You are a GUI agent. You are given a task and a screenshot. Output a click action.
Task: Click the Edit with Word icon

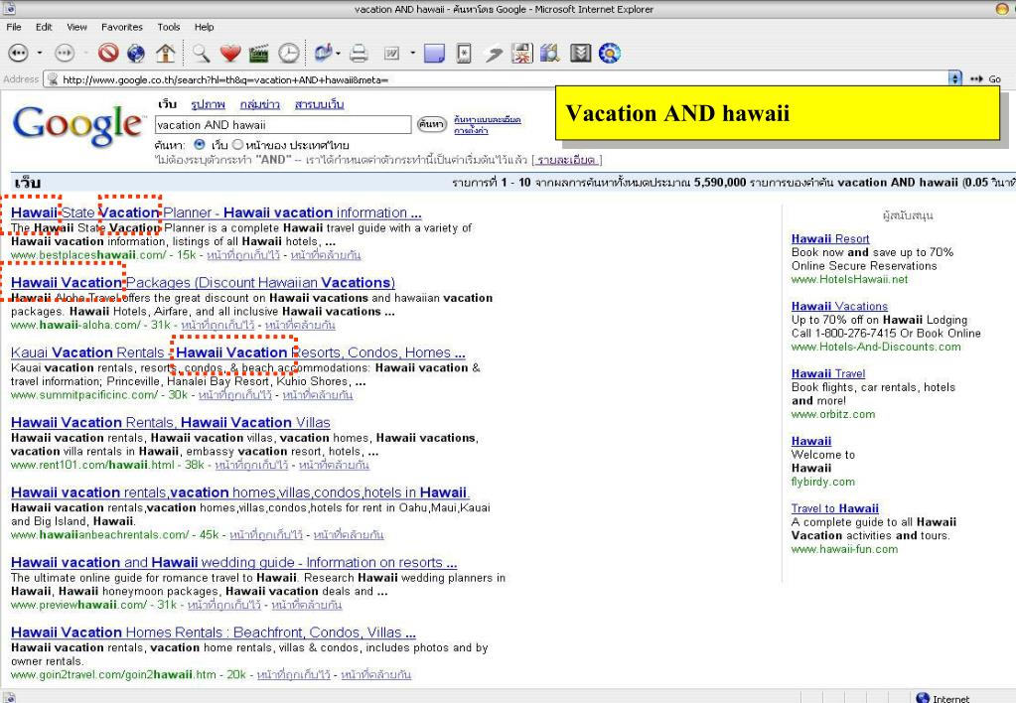392,53
